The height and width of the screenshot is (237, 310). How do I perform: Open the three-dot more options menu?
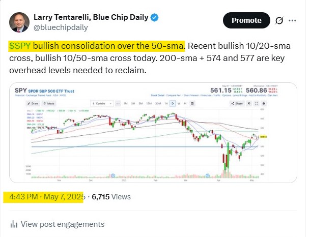292,20
